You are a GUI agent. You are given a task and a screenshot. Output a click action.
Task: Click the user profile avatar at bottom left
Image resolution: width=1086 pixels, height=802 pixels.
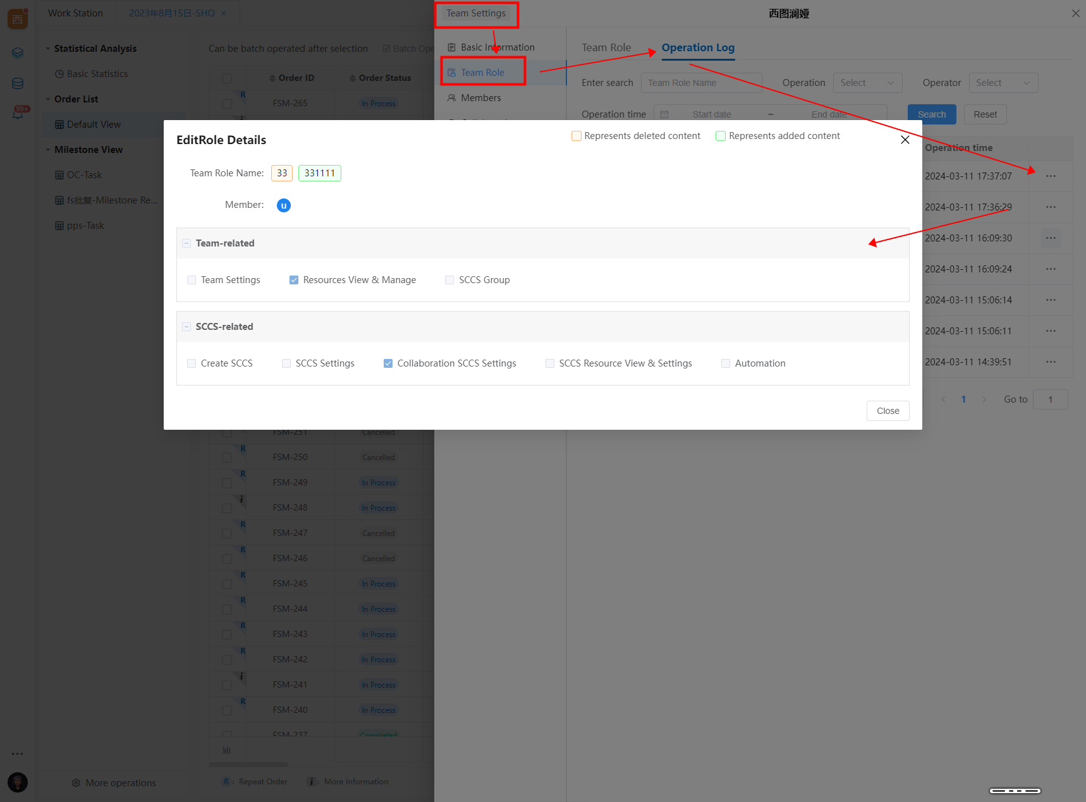[x=18, y=782]
